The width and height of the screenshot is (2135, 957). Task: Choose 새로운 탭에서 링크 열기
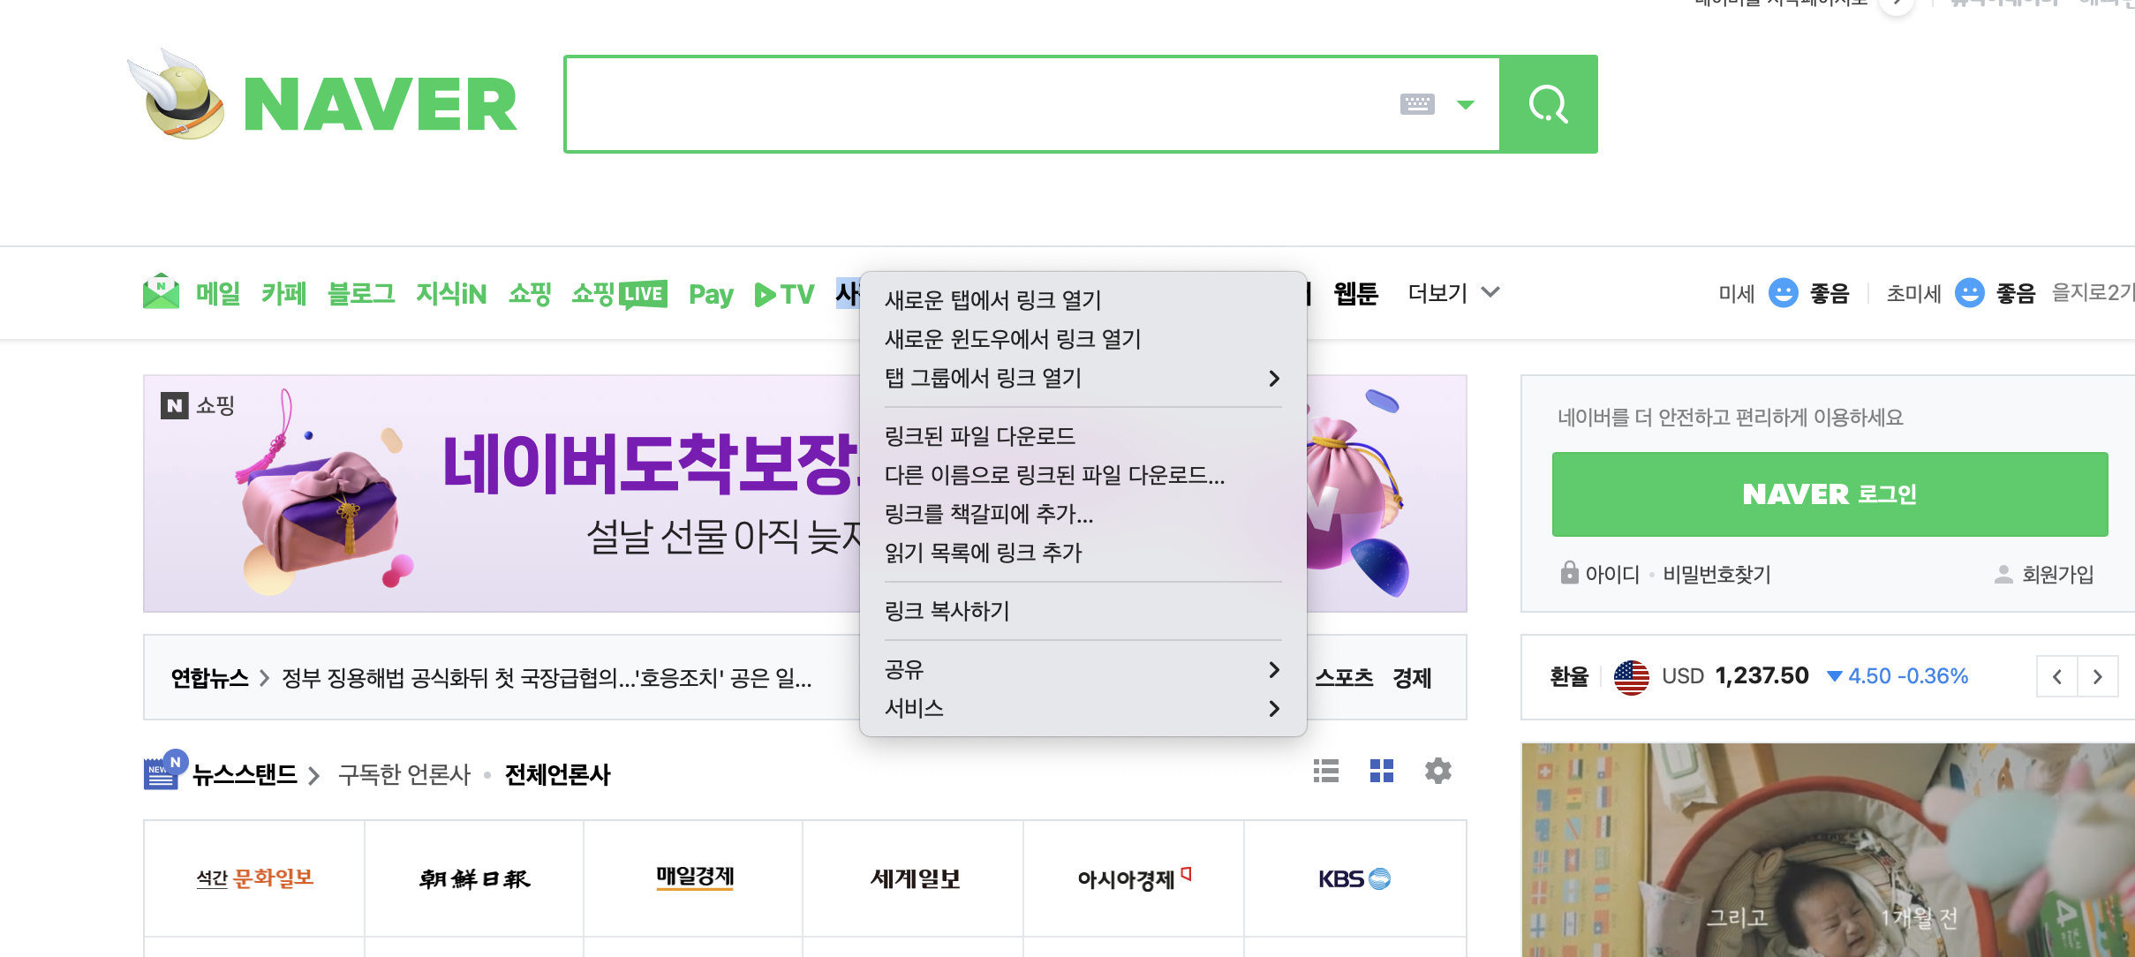[1083, 300]
